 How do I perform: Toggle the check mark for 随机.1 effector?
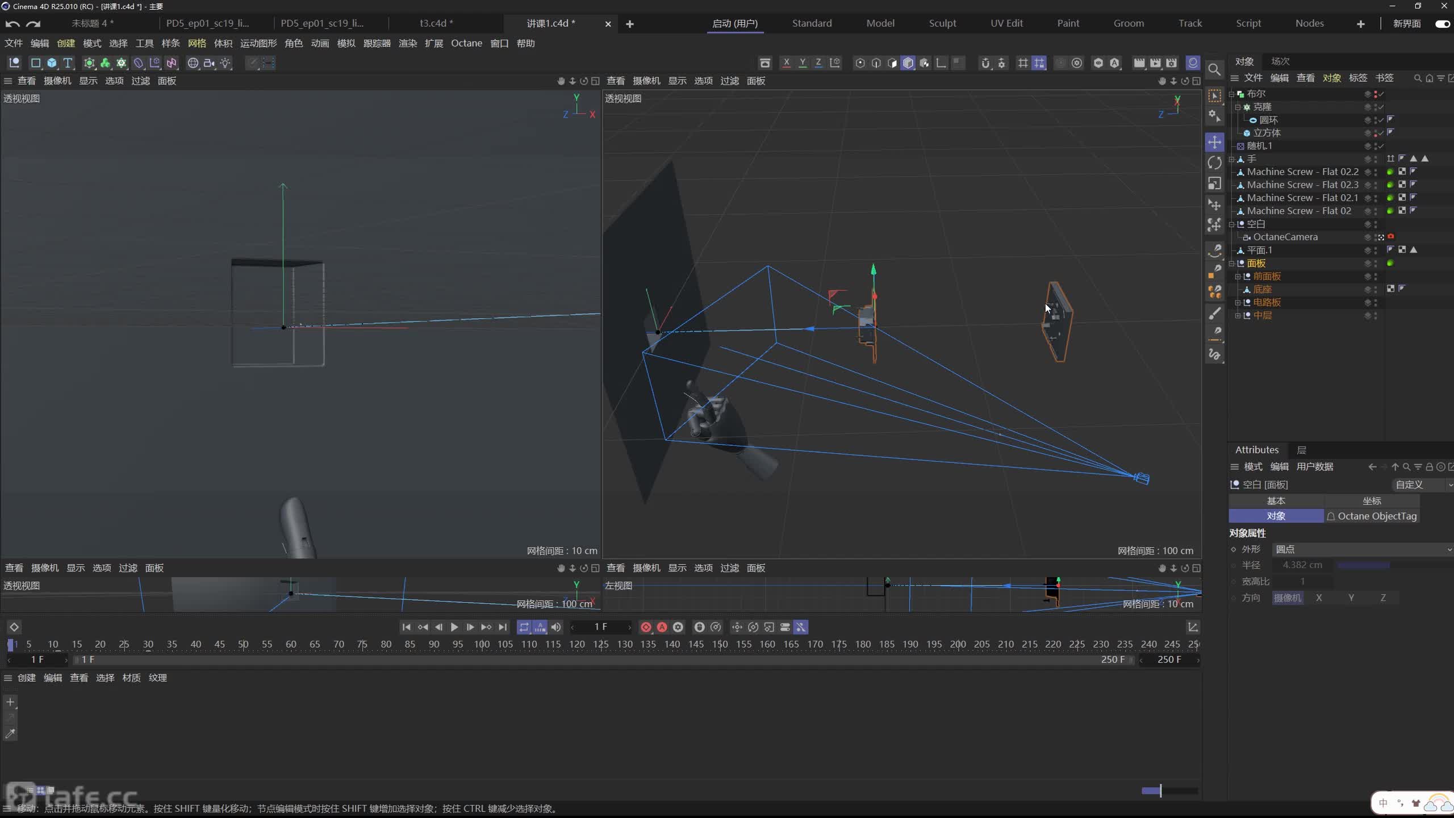[x=1381, y=146]
